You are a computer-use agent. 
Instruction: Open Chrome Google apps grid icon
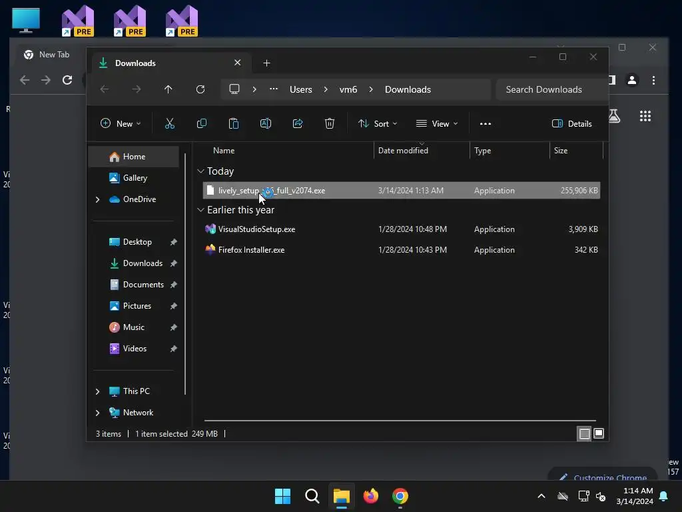tap(645, 116)
